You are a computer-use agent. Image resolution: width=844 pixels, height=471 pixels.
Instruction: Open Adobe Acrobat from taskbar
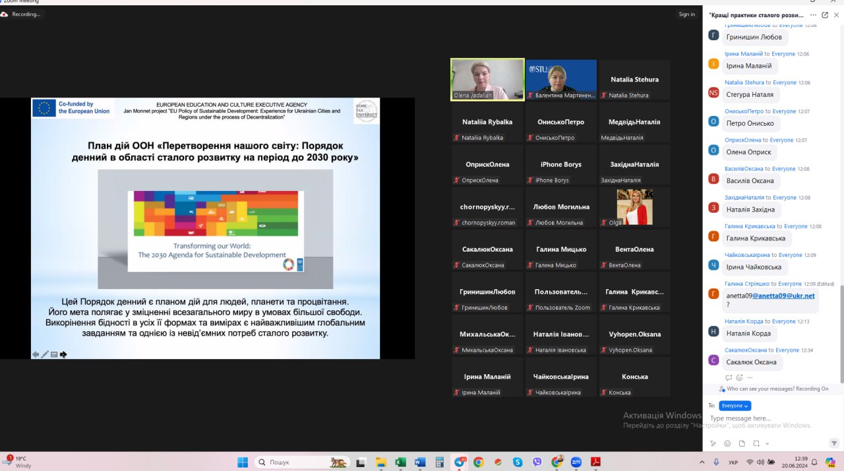click(x=595, y=462)
